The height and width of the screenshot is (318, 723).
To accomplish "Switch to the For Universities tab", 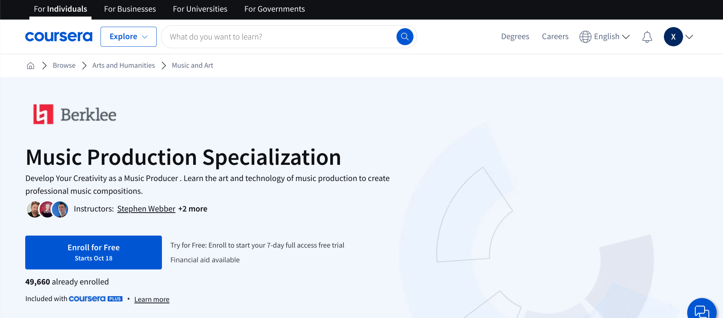I will point(200,9).
